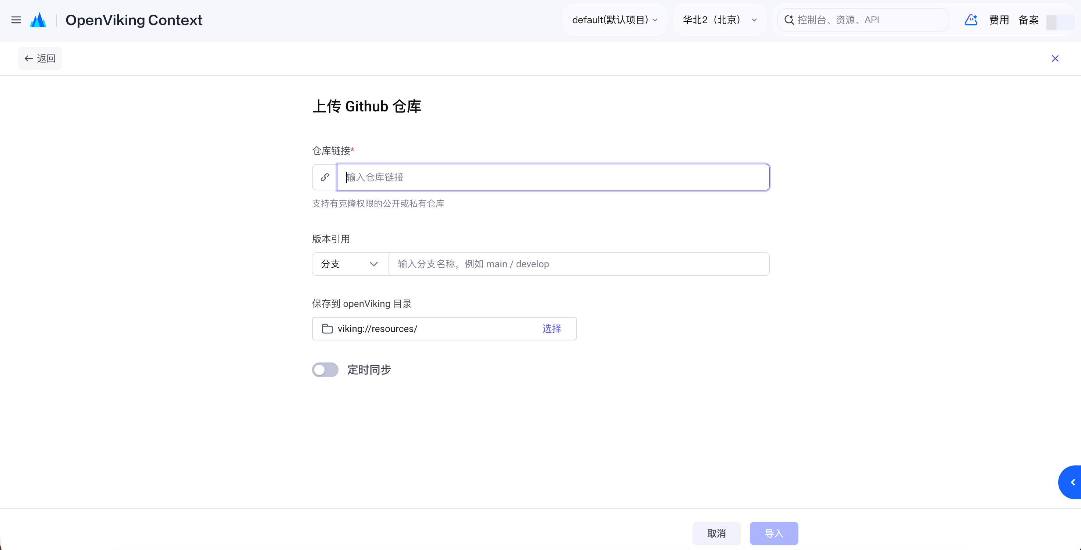Focus the 控制台、资源、API search box
The height and width of the screenshot is (550, 1081).
click(863, 20)
